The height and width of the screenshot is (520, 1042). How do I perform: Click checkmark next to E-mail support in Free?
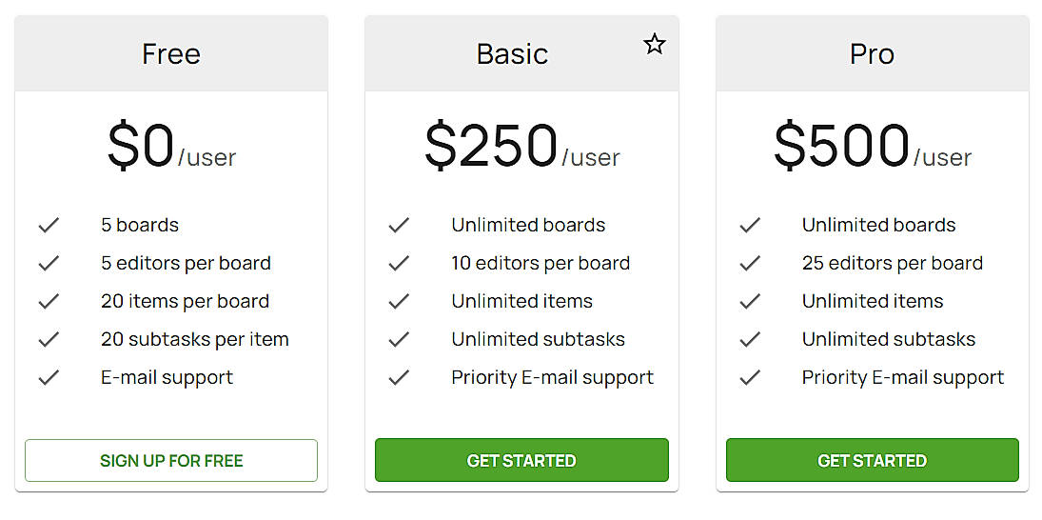pos(49,378)
